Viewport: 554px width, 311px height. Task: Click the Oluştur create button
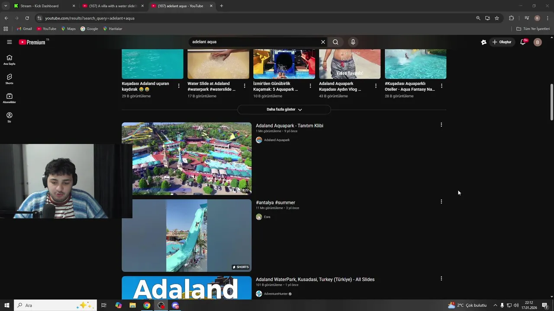[x=502, y=42]
